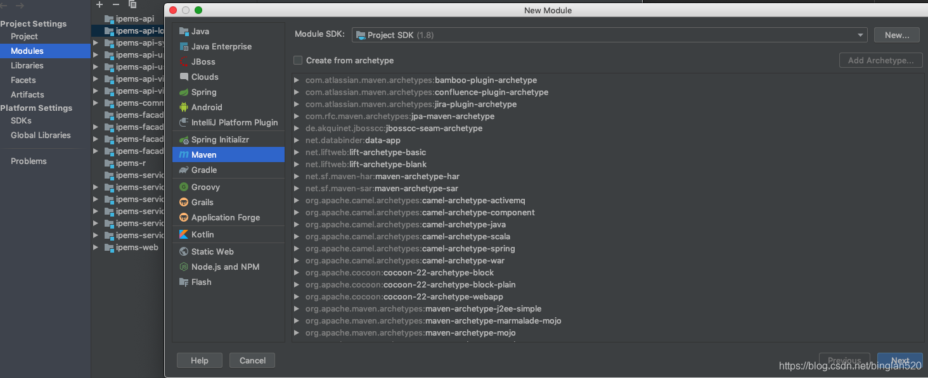Pick the Gradle elephant icon
This screenshot has height=378, width=928.
[x=184, y=170]
